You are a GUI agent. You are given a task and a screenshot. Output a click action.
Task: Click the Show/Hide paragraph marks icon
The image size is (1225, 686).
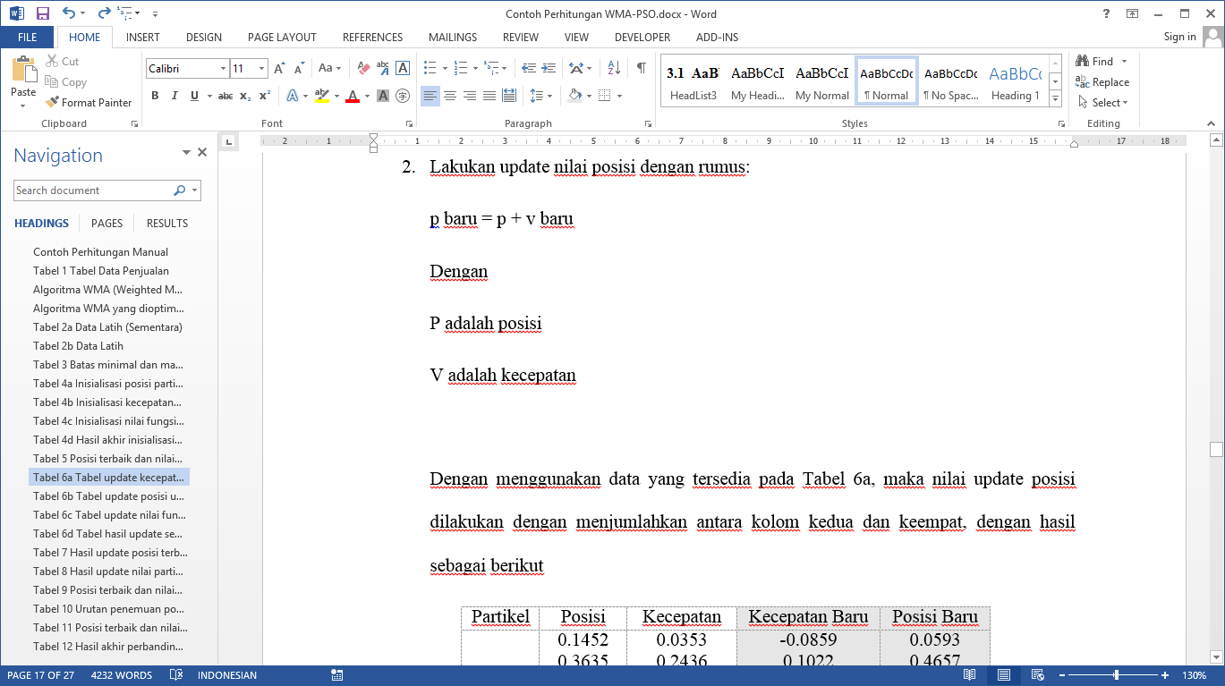tap(641, 68)
